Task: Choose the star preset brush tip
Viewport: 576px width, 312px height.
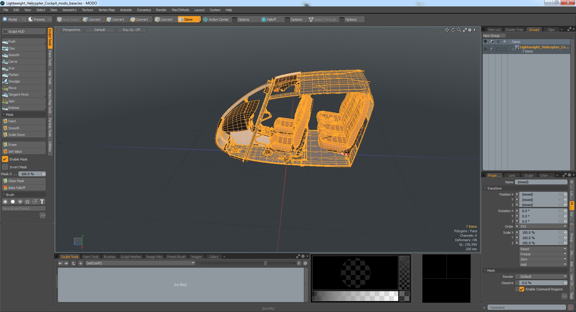Action: click(x=27, y=202)
